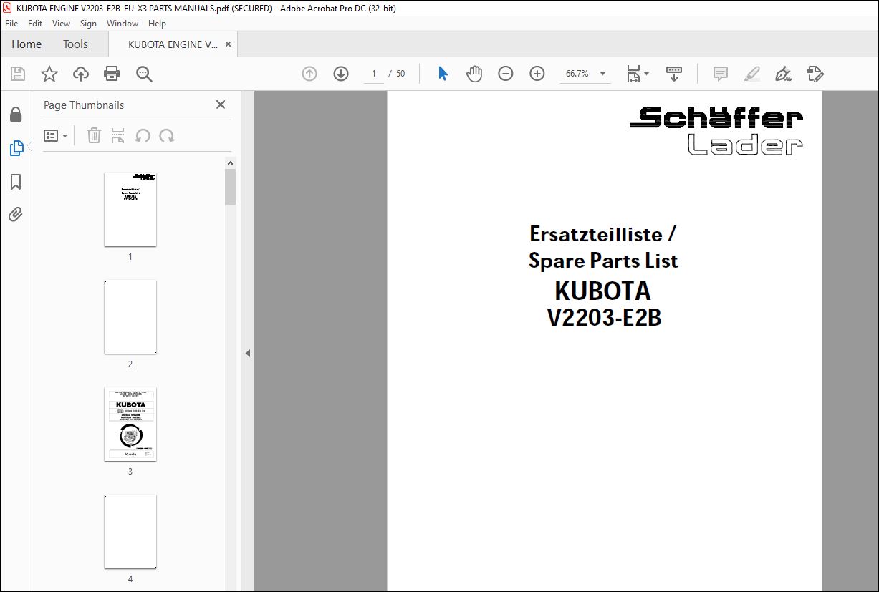Select page 2 thumbnail
The height and width of the screenshot is (592, 879).
coord(130,317)
